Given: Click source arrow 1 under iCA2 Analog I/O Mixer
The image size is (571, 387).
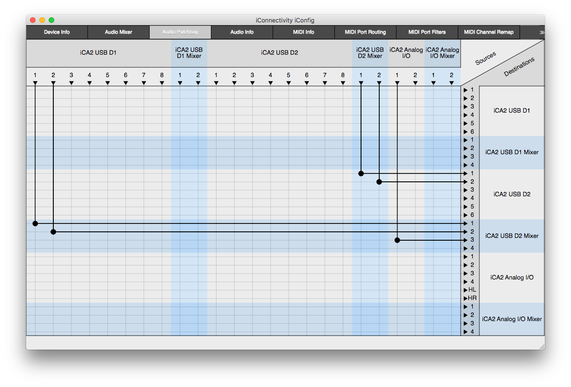Looking at the screenshot, I should click(x=434, y=83).
